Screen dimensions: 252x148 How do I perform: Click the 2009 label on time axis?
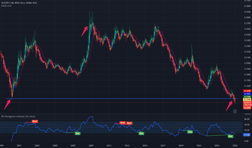91,146
